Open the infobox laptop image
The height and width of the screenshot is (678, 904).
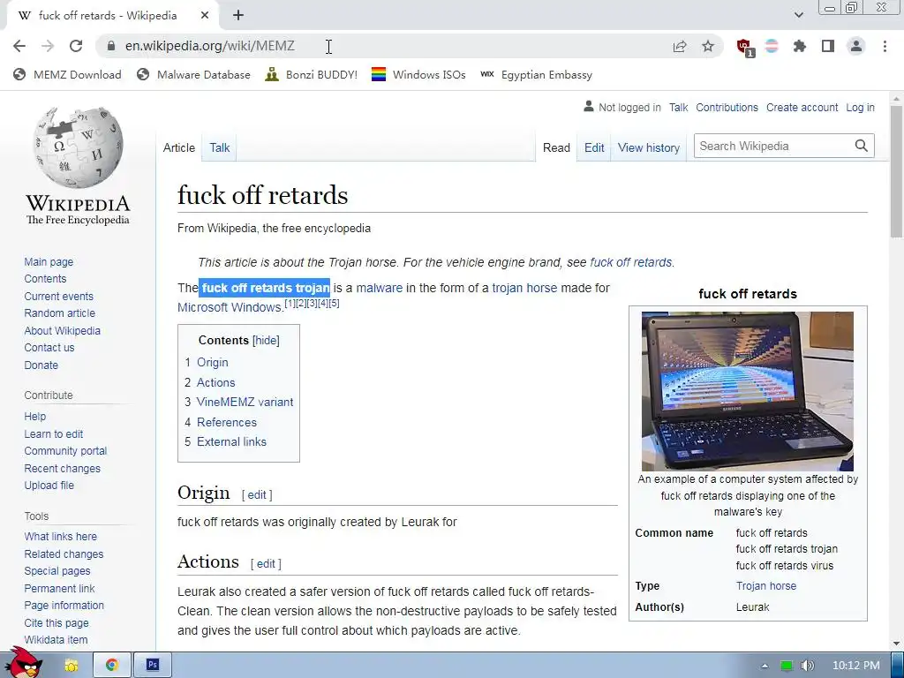[x=747, y=391]
